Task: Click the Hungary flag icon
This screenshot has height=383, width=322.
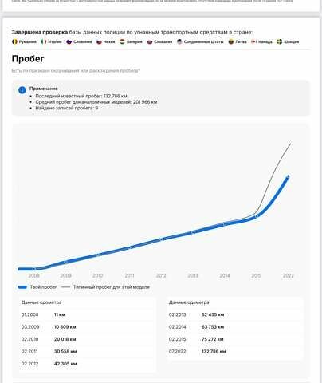Action: pyautogui.click(x=122, y=41)
